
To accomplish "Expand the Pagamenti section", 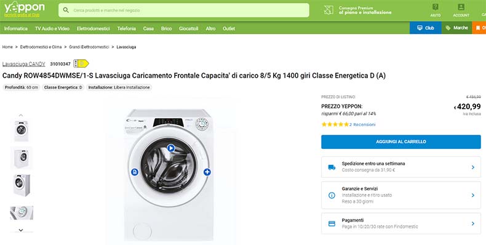I will (x=400, y=223).
